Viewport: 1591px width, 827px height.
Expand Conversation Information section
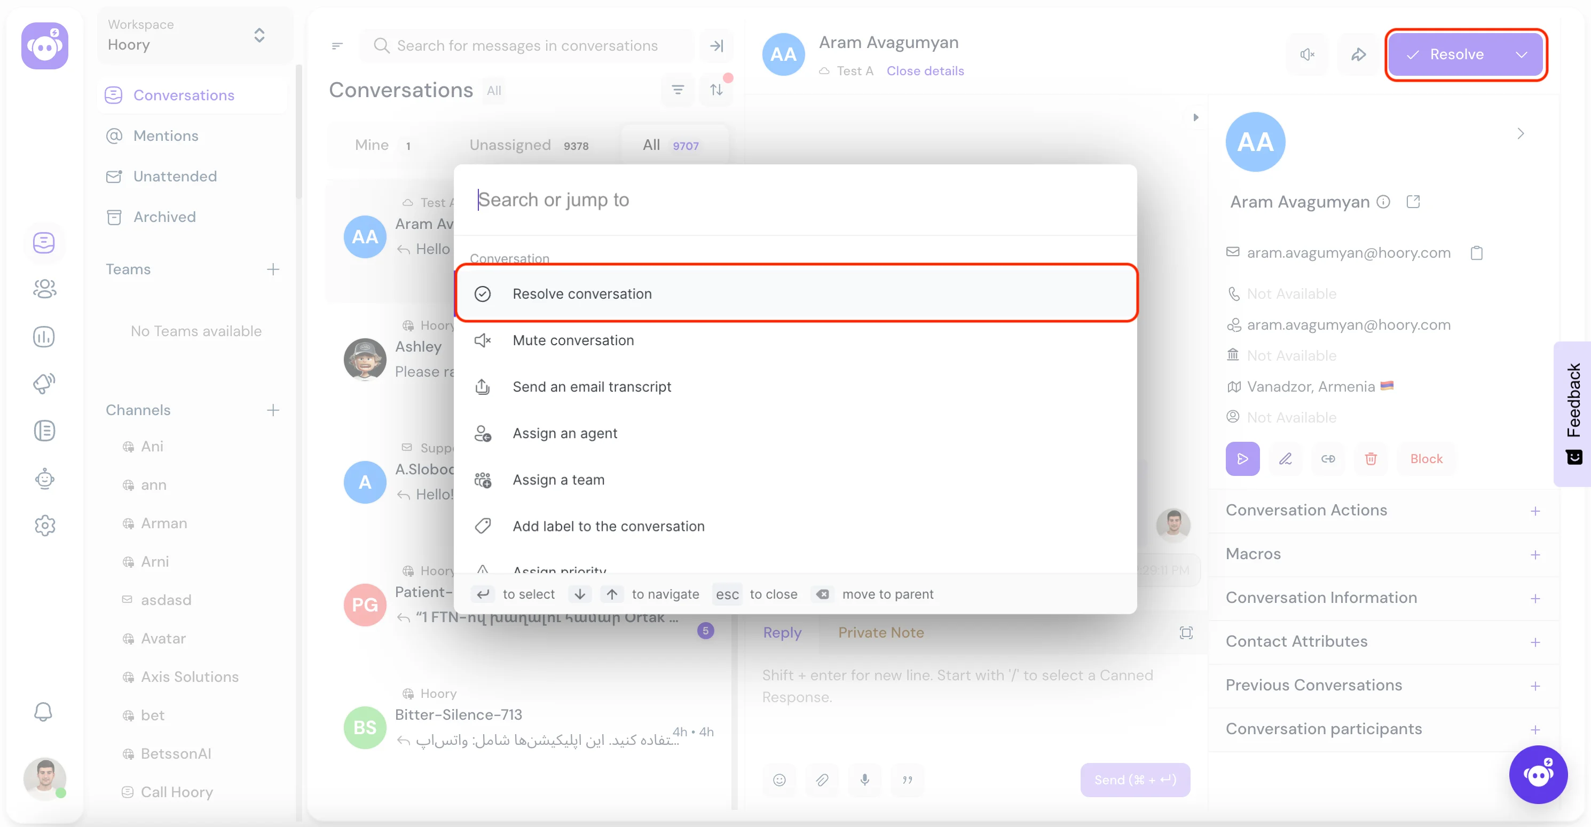click(x=1535, y=598)
